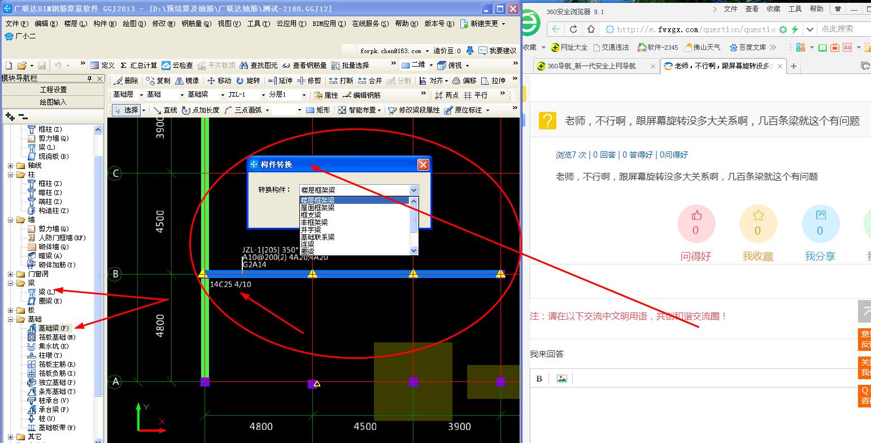The height and width of the screenshot is (443, 871).
Task: Expand the 板 tree folder
Action: coord(11,310)
